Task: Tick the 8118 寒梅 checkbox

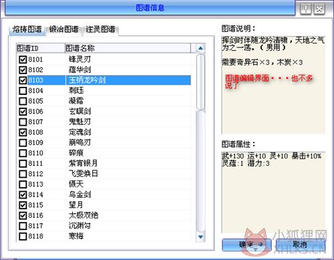Action: [x=23, y=236]
